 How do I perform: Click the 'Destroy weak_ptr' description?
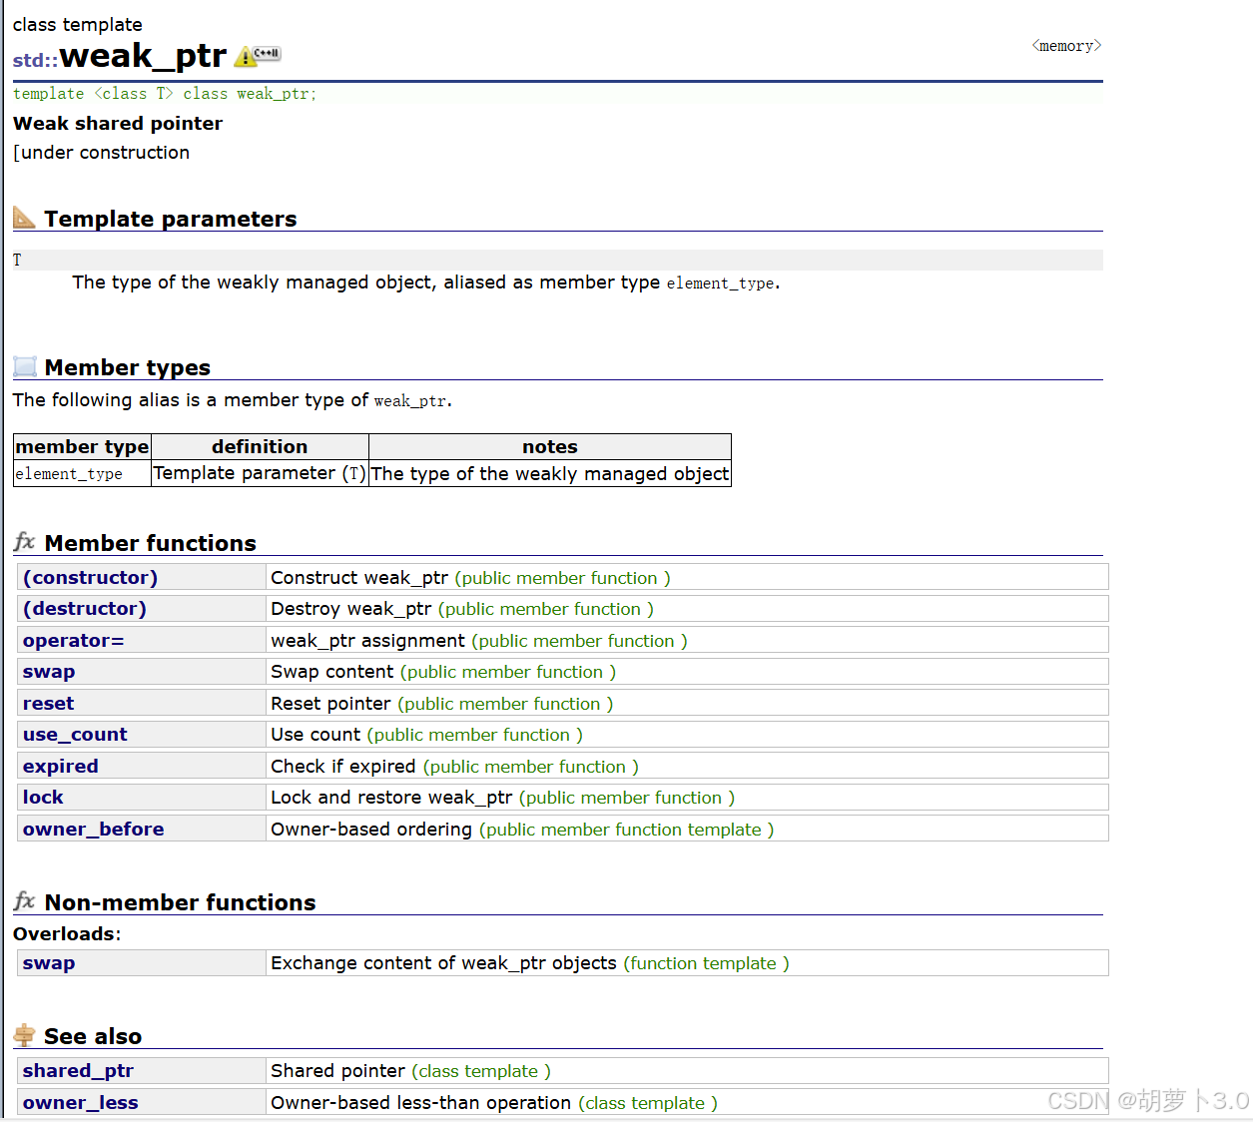(351, 608)
